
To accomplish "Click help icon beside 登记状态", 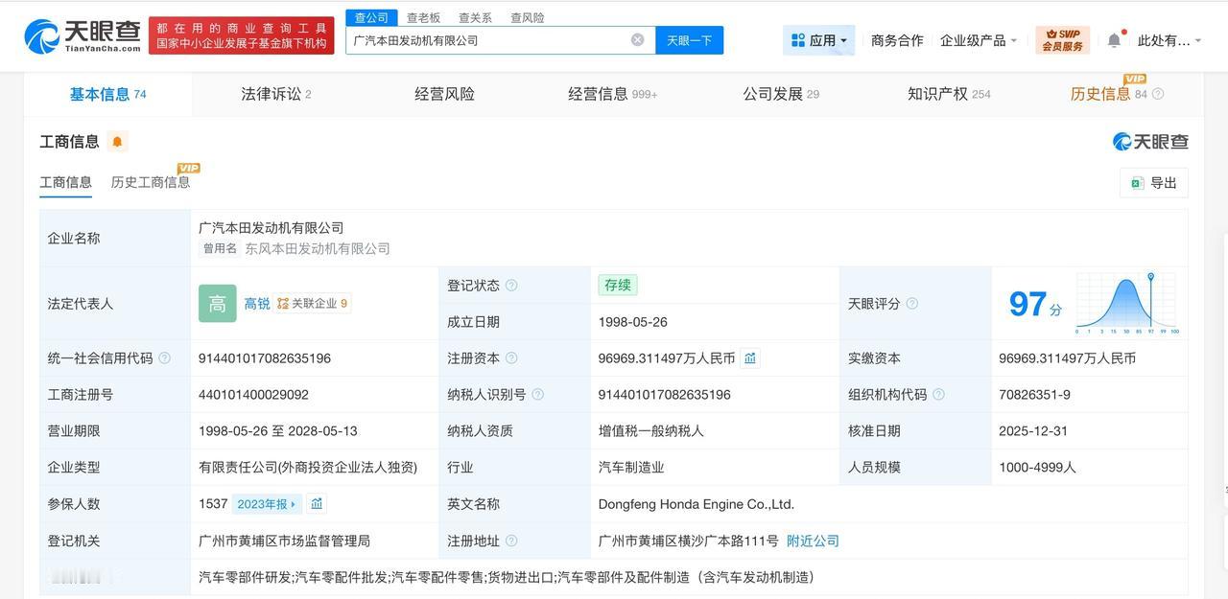I will coord(511,286).
